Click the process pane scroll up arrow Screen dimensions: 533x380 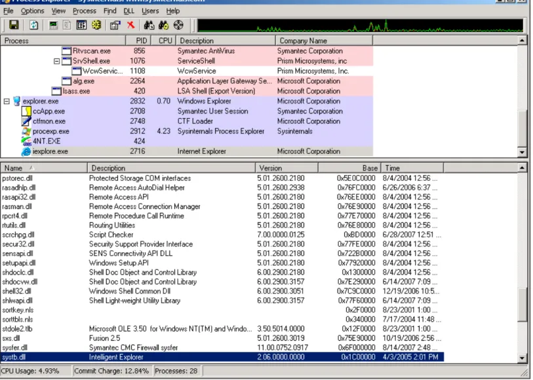point(522,41)
